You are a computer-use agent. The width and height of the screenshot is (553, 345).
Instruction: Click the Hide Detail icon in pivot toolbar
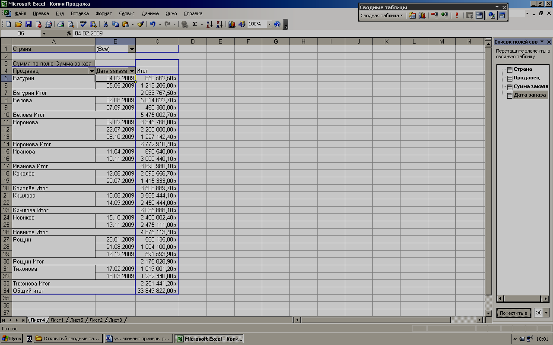click(434, 16)
